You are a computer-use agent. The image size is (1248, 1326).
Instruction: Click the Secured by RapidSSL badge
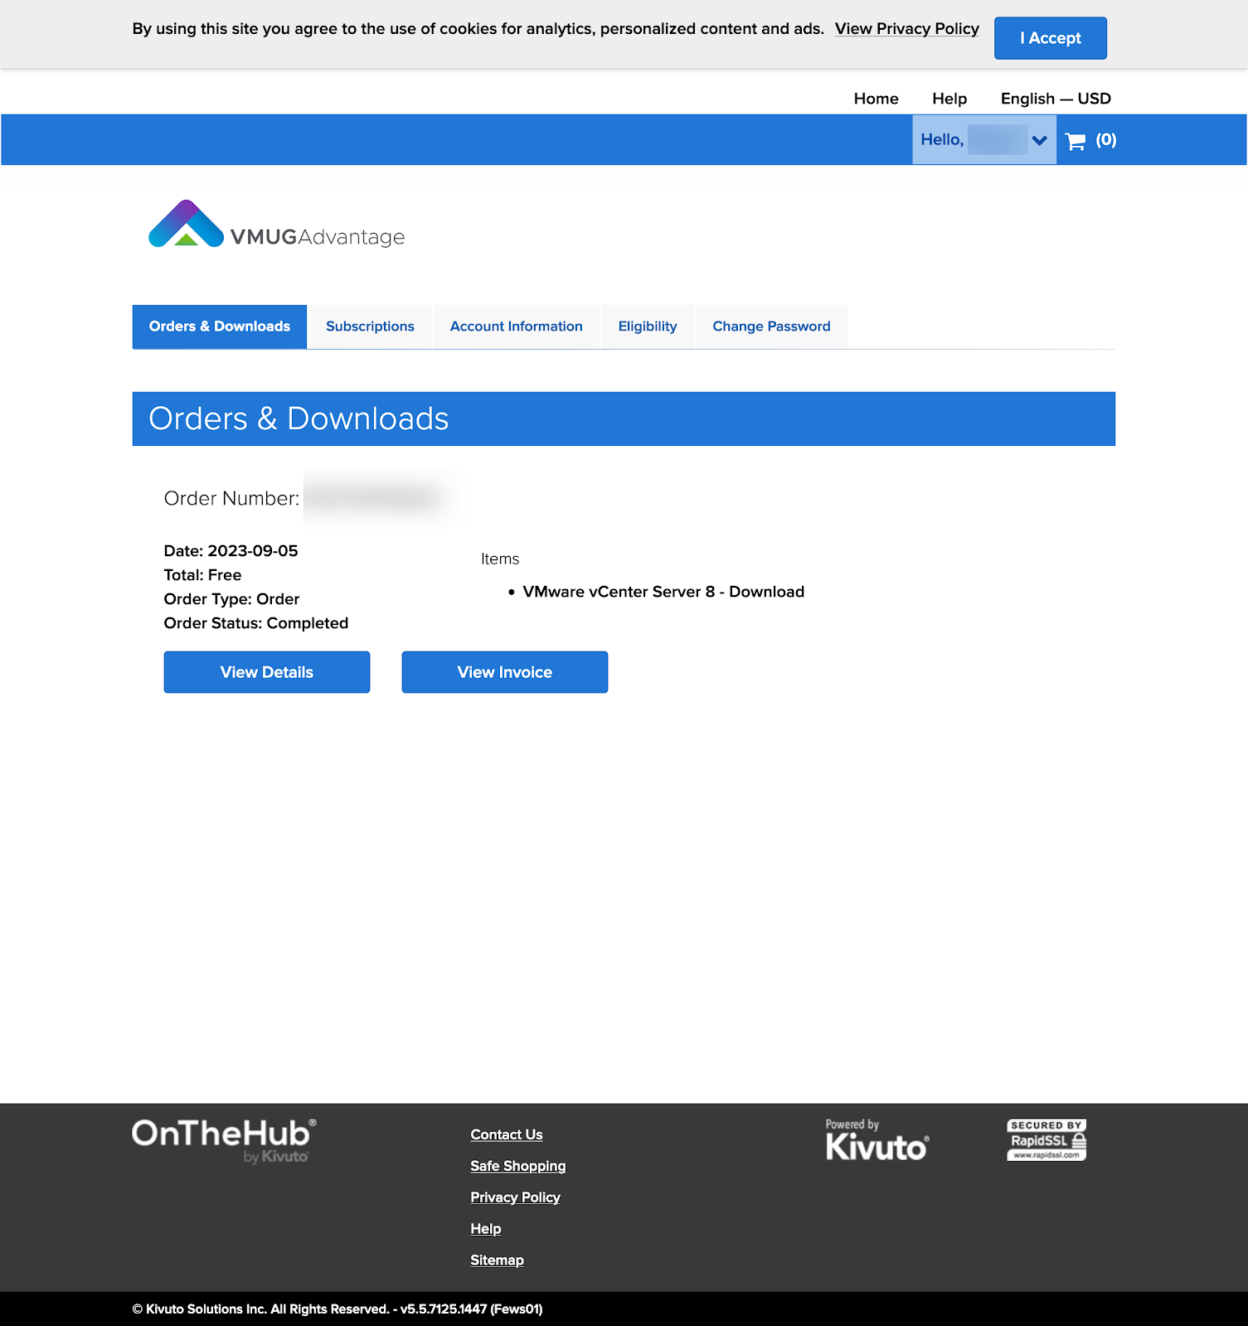click(x=1046, y=1140)
